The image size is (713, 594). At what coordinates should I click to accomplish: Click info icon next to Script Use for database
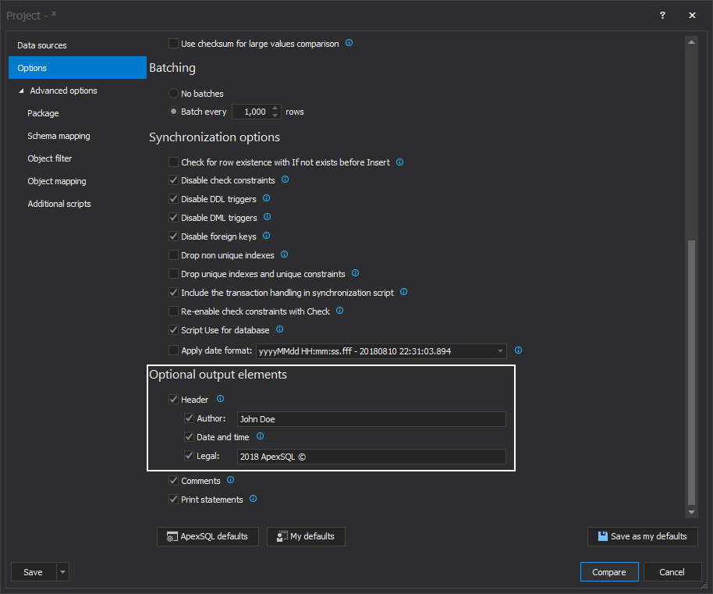(279, 329)
